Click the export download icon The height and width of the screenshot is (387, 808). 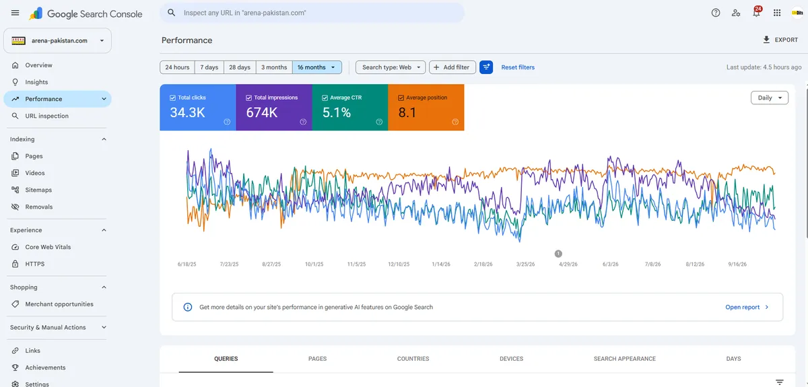point(766,40)
